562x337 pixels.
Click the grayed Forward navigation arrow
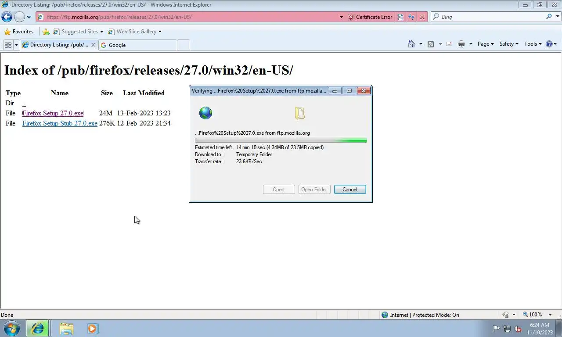click(19, 17)
